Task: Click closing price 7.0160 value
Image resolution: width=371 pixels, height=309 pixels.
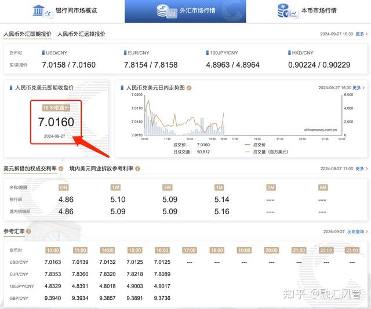Action: pyautogui.click(x=56, y=122)
